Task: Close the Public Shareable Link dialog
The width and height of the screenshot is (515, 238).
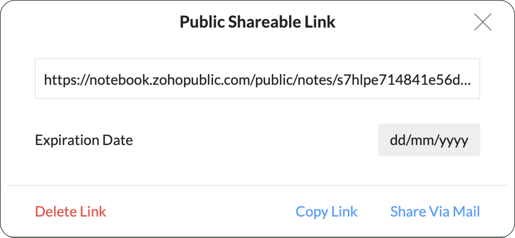Action: pos(483,22)
